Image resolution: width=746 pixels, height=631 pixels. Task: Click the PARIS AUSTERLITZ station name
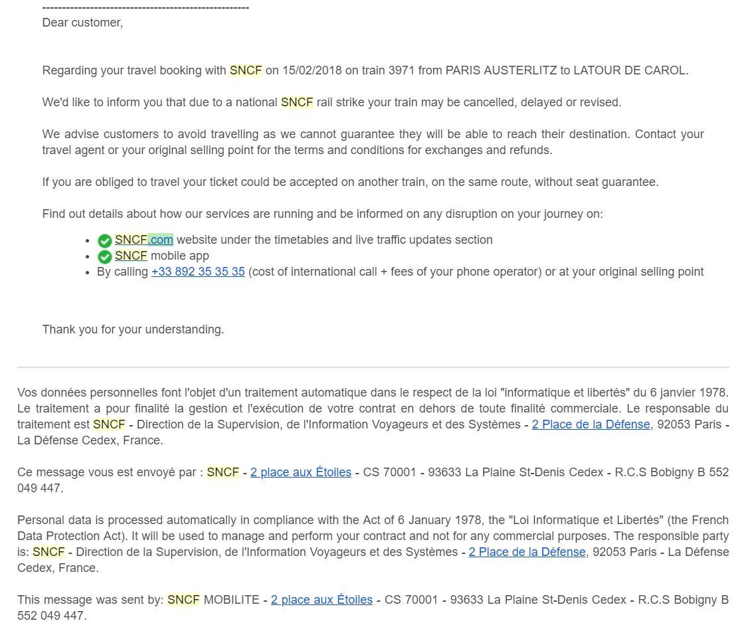click(x=501, y=70)
